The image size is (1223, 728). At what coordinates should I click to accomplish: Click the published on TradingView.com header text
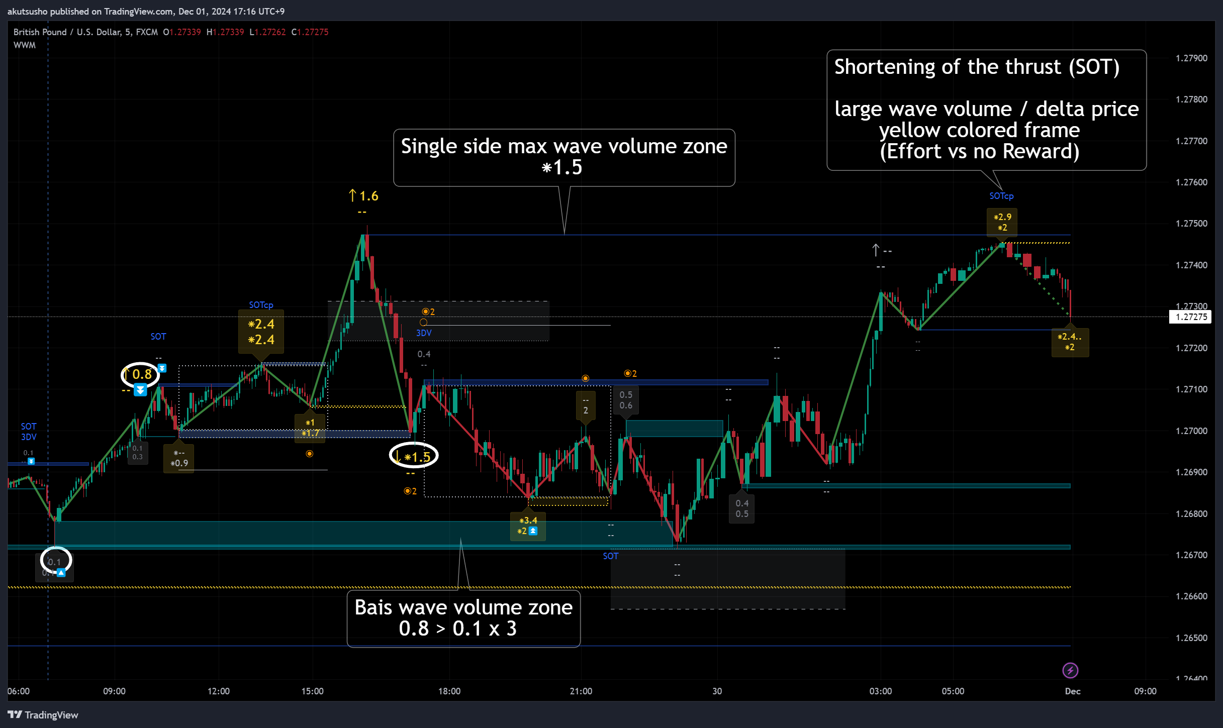pos(146,11)
